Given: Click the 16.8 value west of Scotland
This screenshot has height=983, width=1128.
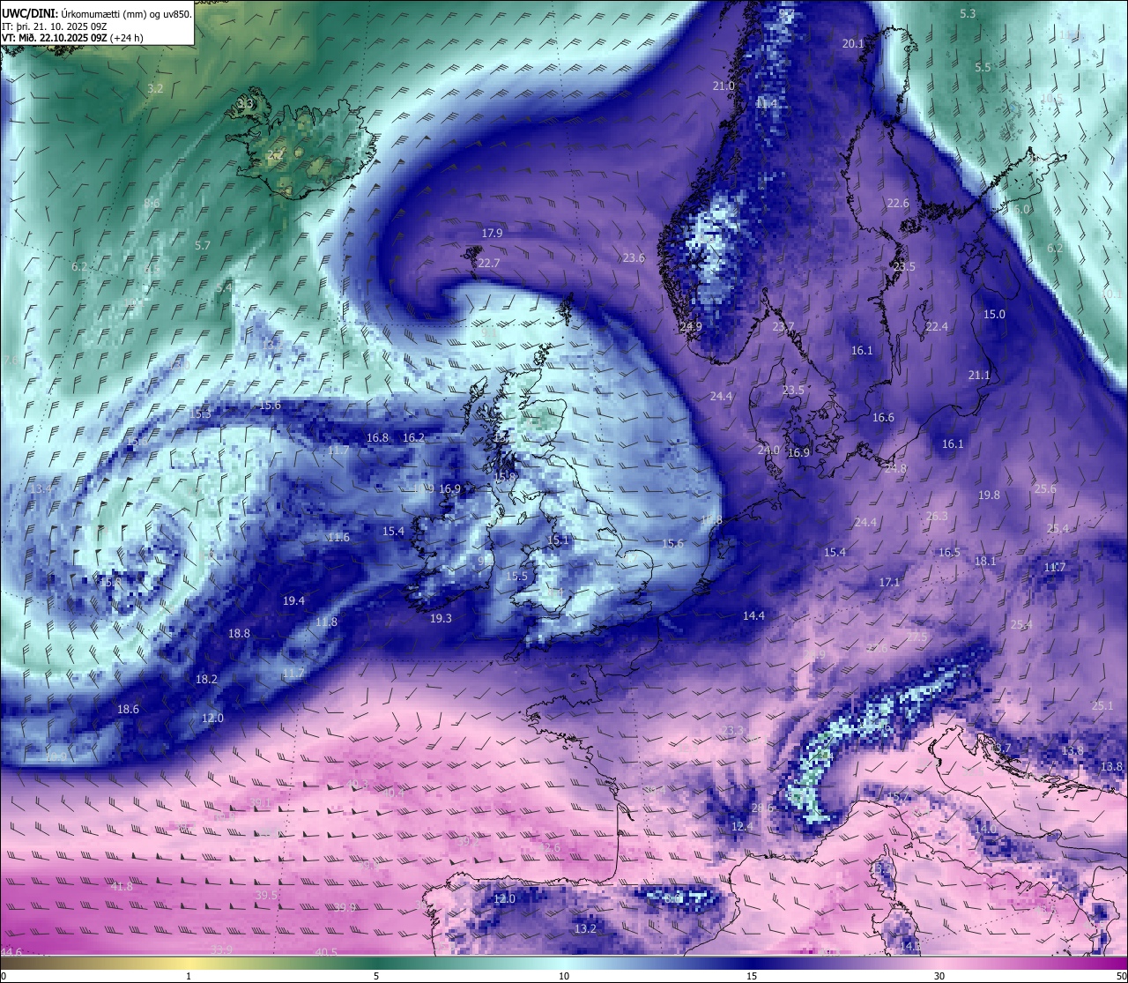Looking at the screenshot, I should pos(377,437).
